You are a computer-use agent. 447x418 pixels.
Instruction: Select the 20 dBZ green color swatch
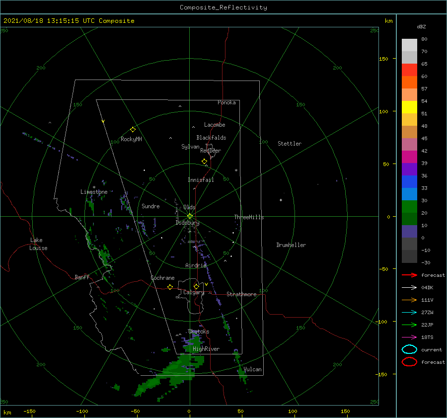point(409,207)
